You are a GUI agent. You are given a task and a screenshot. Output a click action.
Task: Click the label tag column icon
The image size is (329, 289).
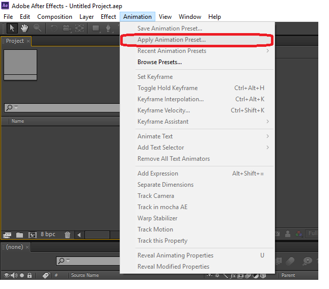click(46, 275)
